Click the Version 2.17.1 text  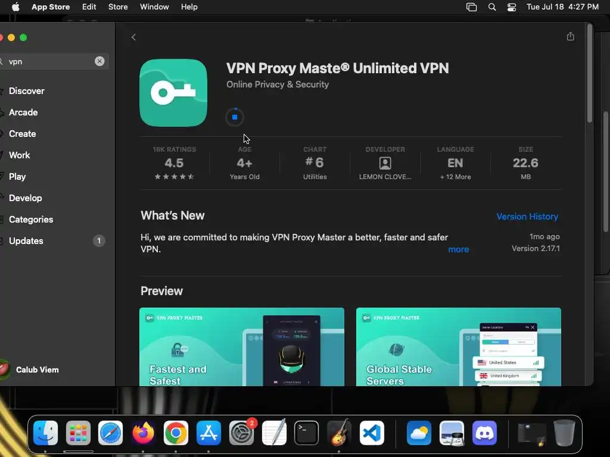[536, 248]
